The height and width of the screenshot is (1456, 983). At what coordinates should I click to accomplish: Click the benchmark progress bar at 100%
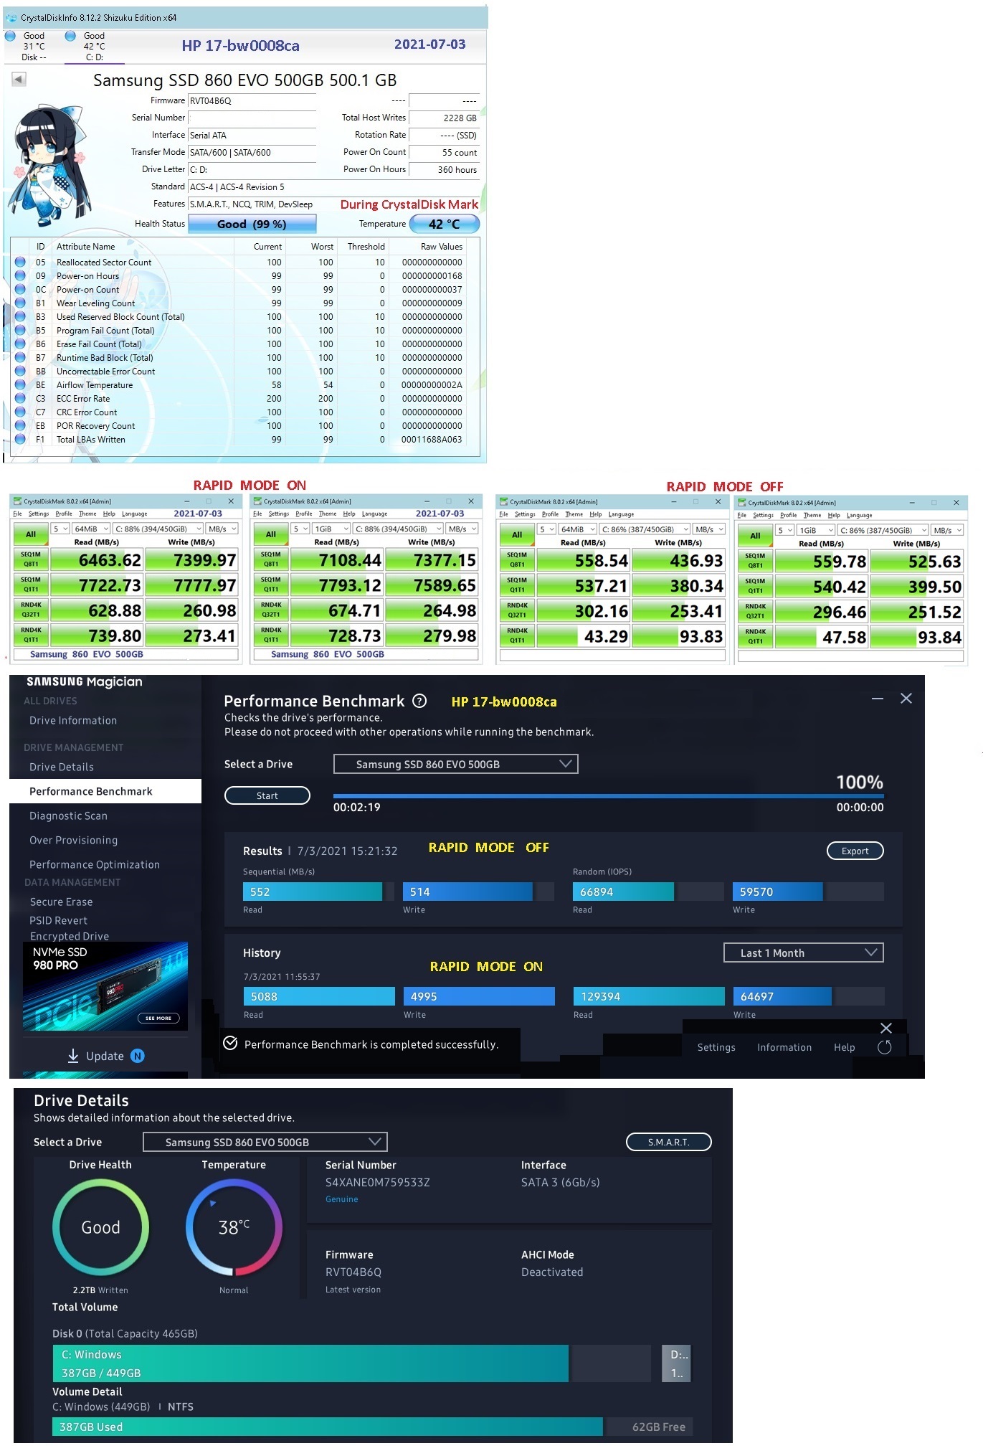[608, 795]
